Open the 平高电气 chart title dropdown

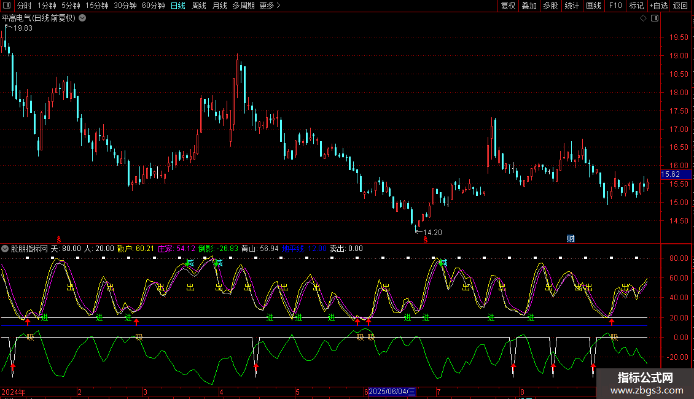click(82, 18)
